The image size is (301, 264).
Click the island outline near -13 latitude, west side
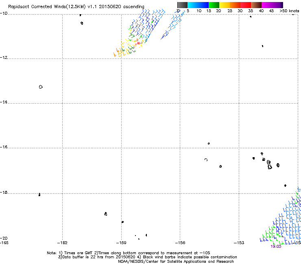[x=41, y=87]
